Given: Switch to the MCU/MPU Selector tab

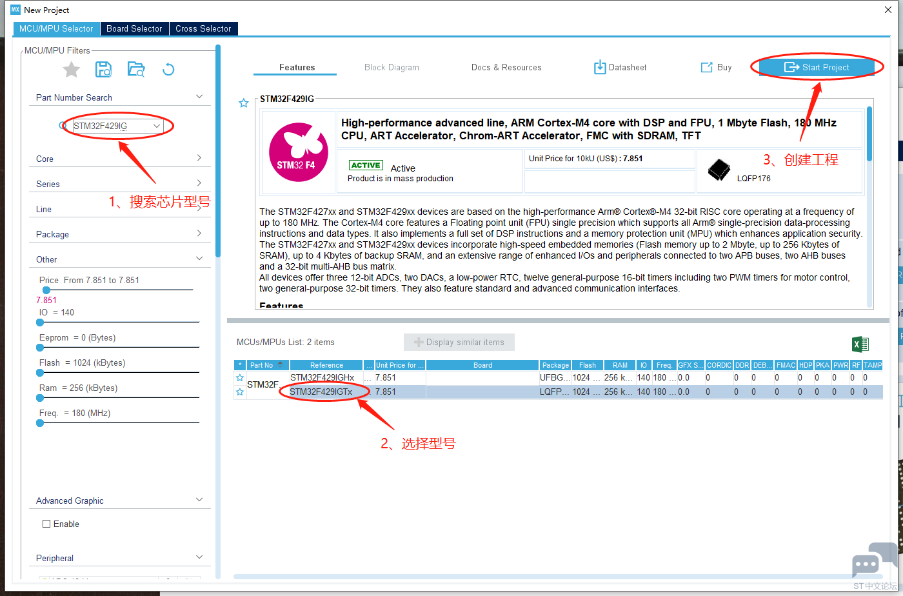Looking at the screenshot, I should click(56, 28).
